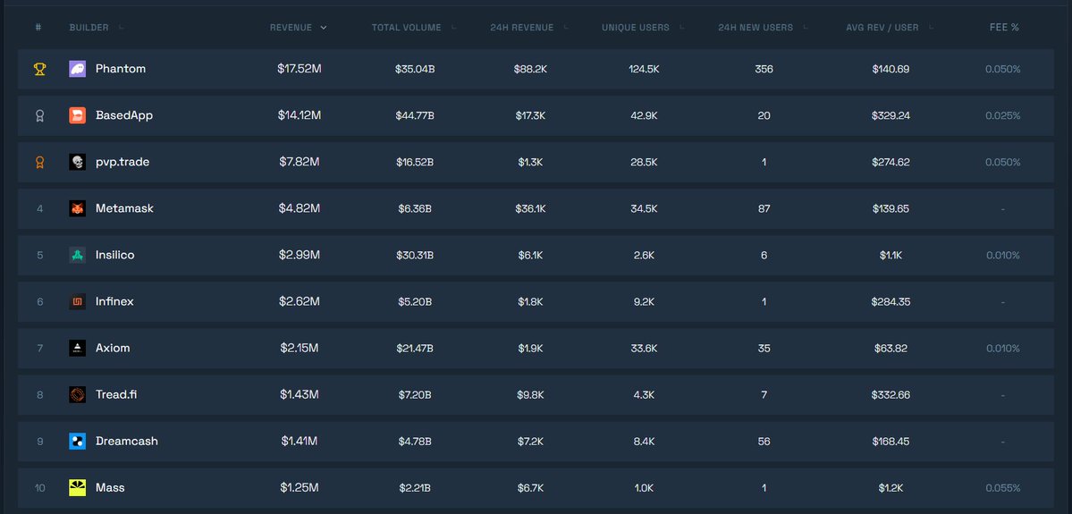Click the Dreamcash blue logo icon

(77, 441)
